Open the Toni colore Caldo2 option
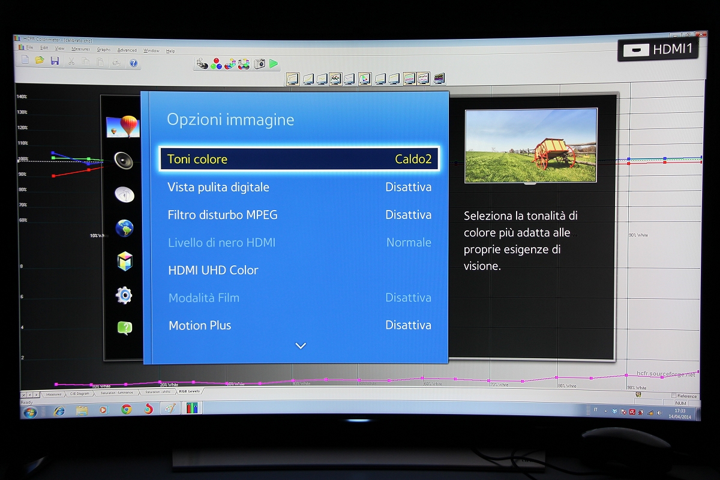The image size is (720, 480). coord(299,159)
